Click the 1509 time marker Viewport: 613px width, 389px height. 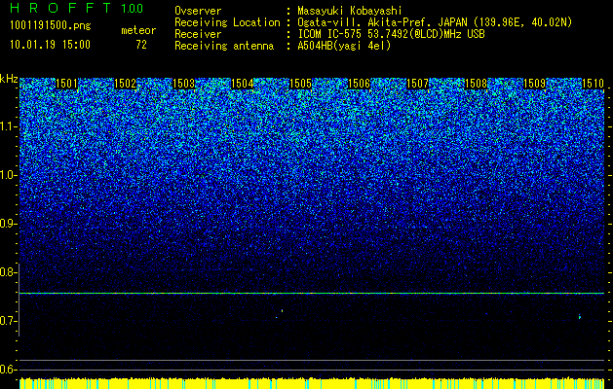pos(534,84)
